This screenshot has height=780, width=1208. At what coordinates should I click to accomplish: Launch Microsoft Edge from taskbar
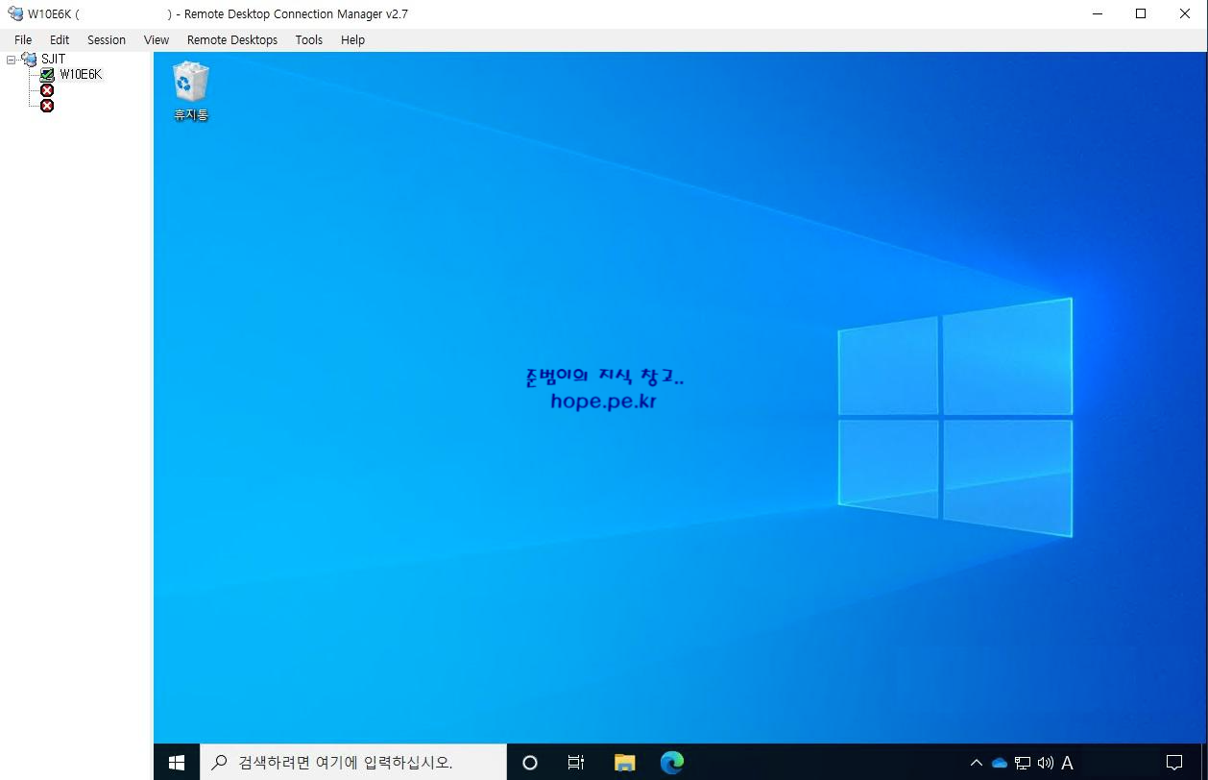coord(672,763)
